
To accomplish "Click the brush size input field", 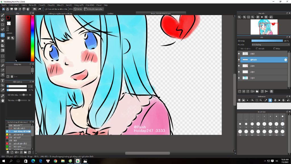I will (30, 86).
